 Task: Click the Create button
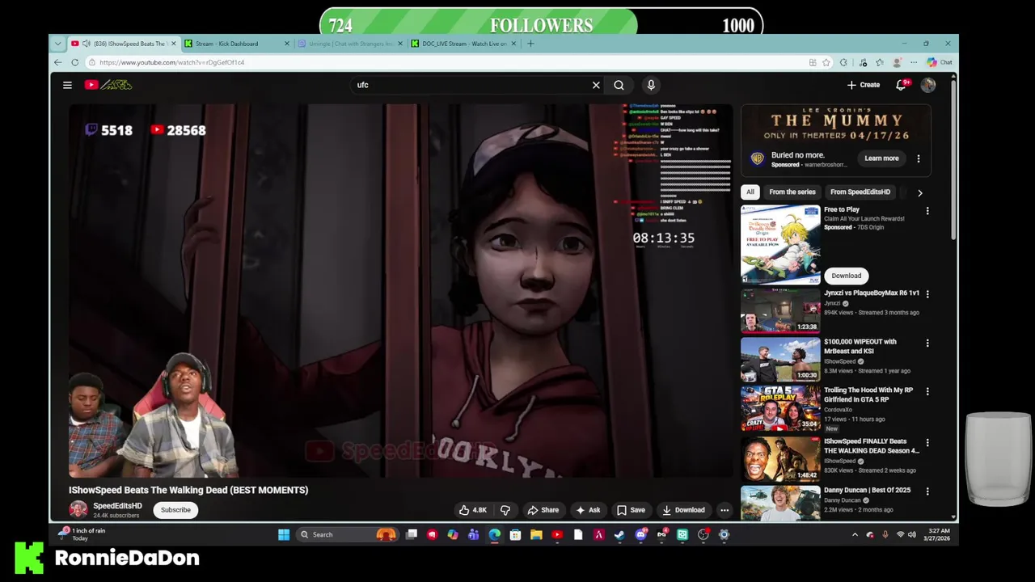[x=864, y=85]
